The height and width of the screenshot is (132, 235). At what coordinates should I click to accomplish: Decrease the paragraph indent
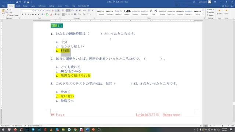click(77, 11)
